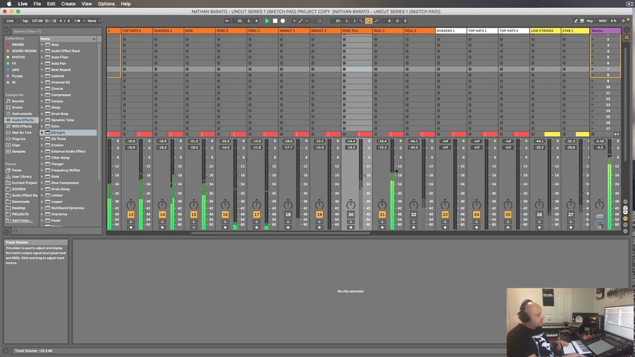Screen dimensions: 635x357
Task: Expand the Amp folder
Action: tap(42, 44)
